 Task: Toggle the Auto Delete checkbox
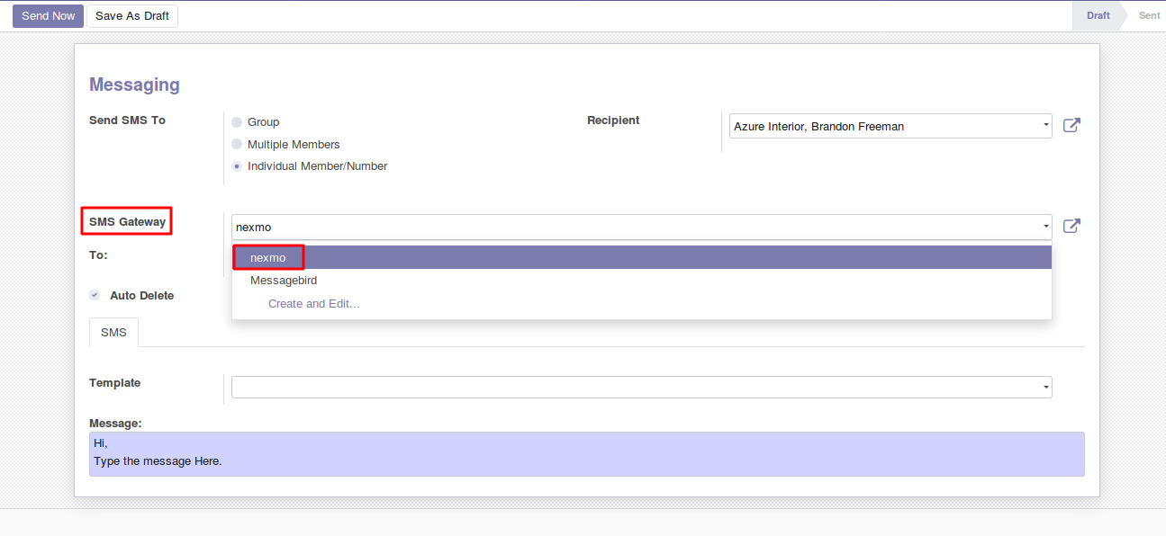click(x=95, y=295)
